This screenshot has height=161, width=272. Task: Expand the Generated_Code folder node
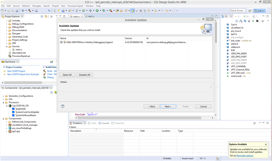(x=7, y=37)
